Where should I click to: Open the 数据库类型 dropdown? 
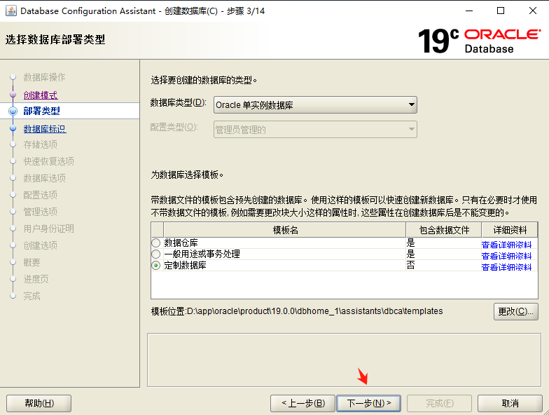(315, 105)
